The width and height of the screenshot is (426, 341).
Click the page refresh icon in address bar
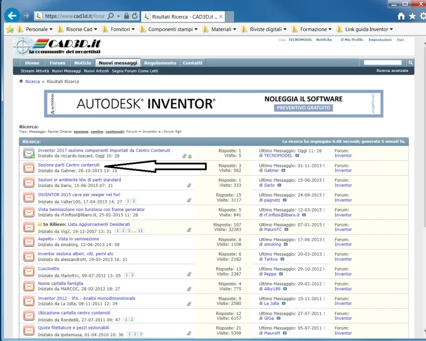[x=135, y=16]
